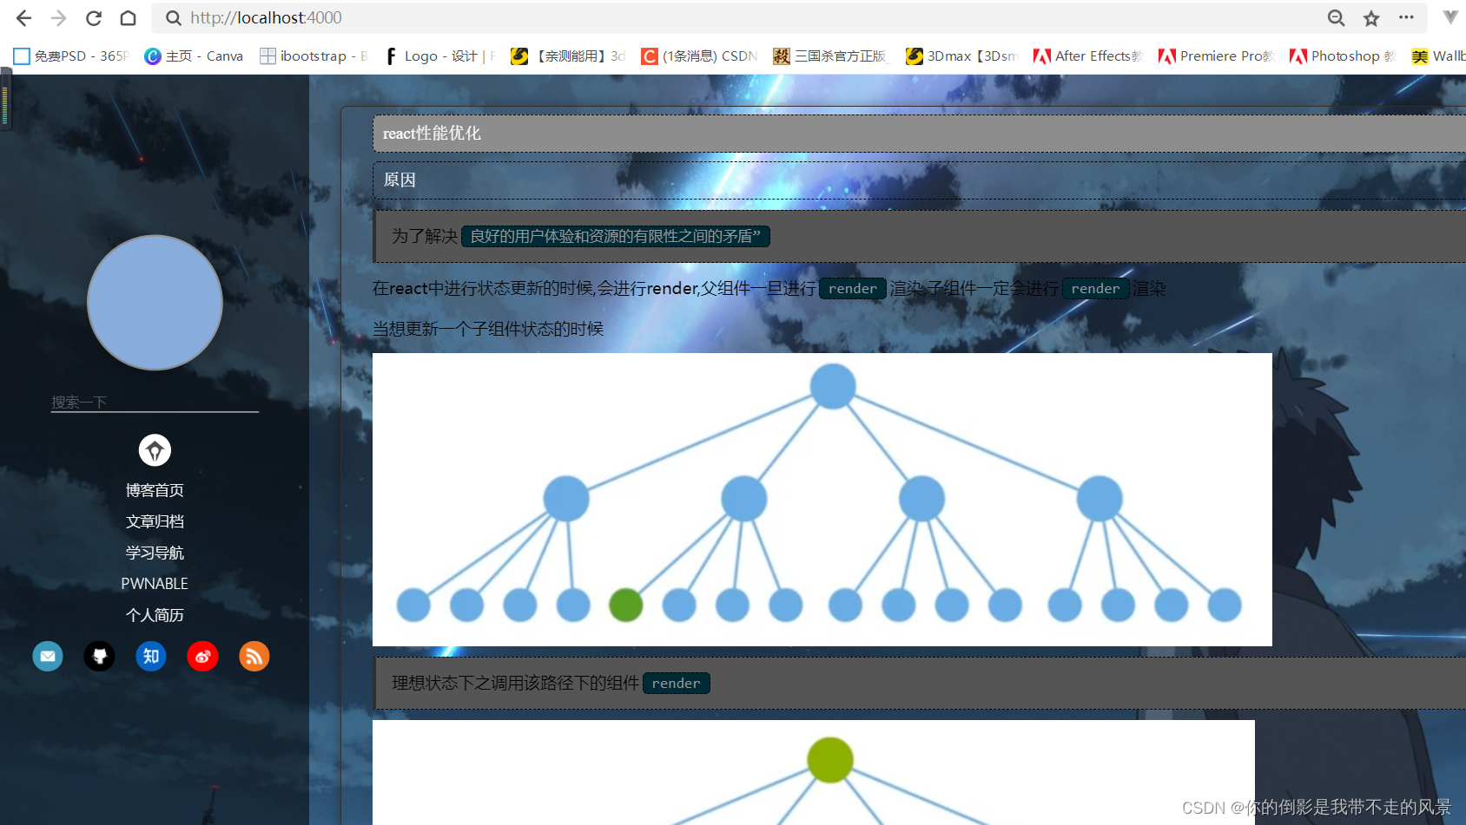Click the back navigation arrow
1466x825 pixels.
tap(23, 17)
